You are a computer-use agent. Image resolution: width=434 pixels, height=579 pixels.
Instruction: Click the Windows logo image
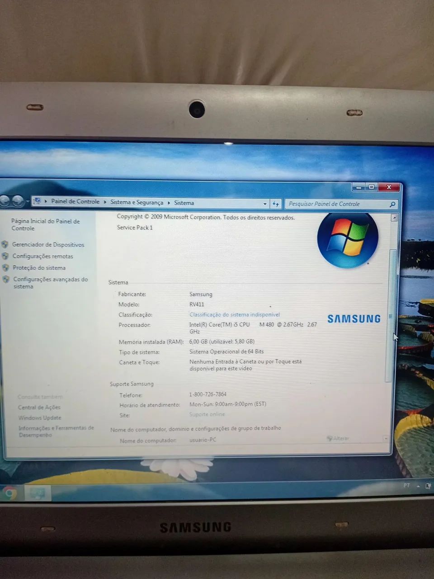tap(348, 240)
